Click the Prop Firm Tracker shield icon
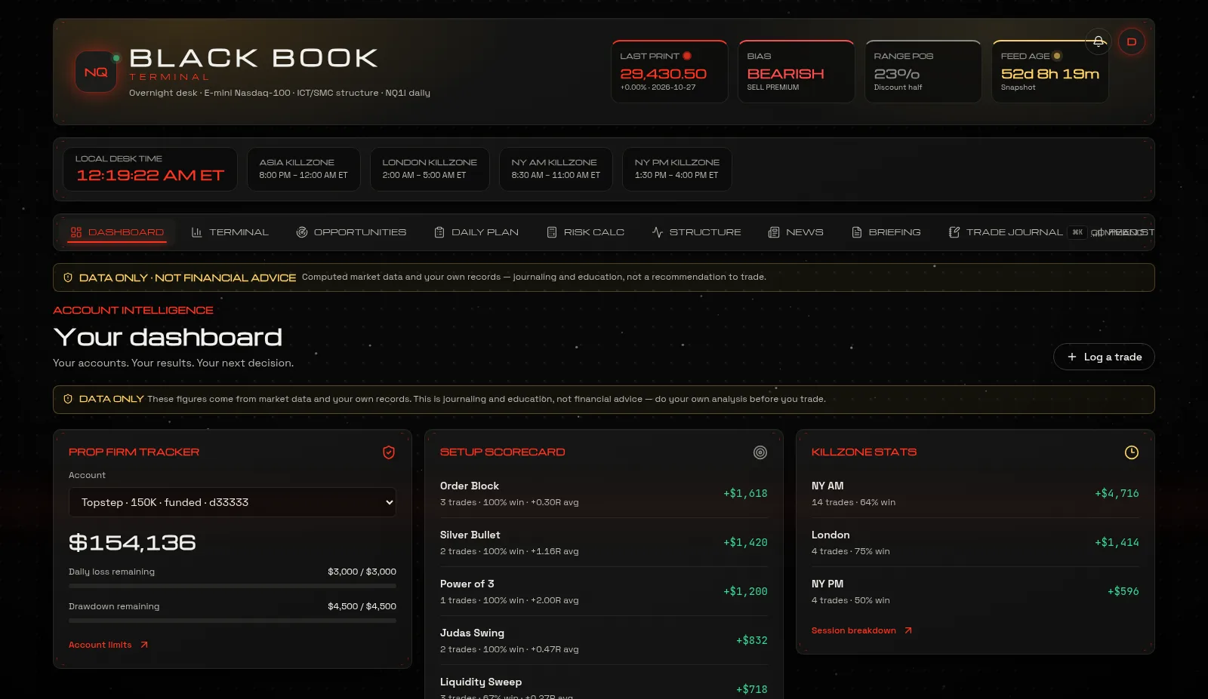The height and width of the screenshot is (699, 1208). [x=389, y=452]
